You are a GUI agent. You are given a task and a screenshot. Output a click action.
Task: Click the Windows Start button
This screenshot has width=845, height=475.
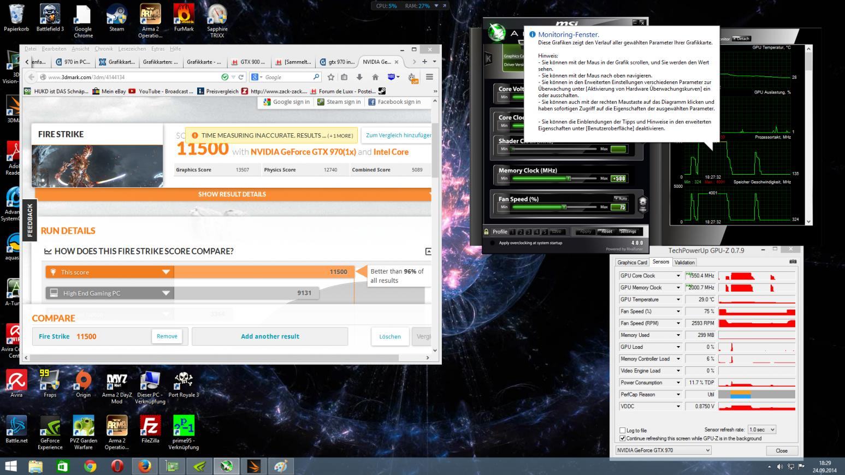(x=11, y=466)
